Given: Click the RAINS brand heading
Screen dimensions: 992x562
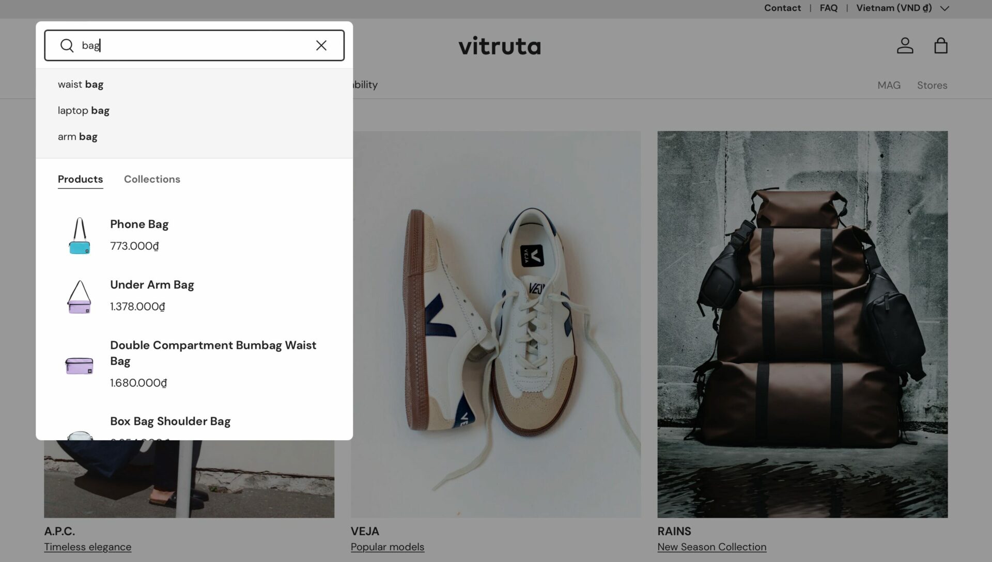Looking at the screenshot, I should tap(674, 531).
